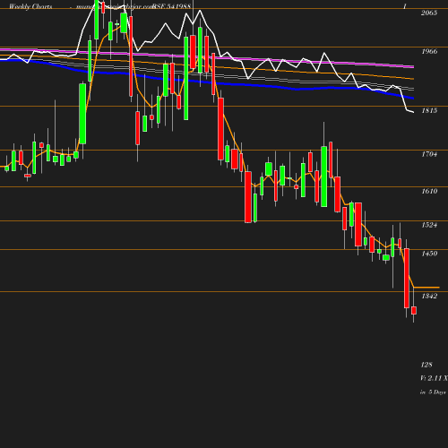Click the "Weekly Charts" title text
Viewport: 448px width, 448px height.
click(30, 6)
